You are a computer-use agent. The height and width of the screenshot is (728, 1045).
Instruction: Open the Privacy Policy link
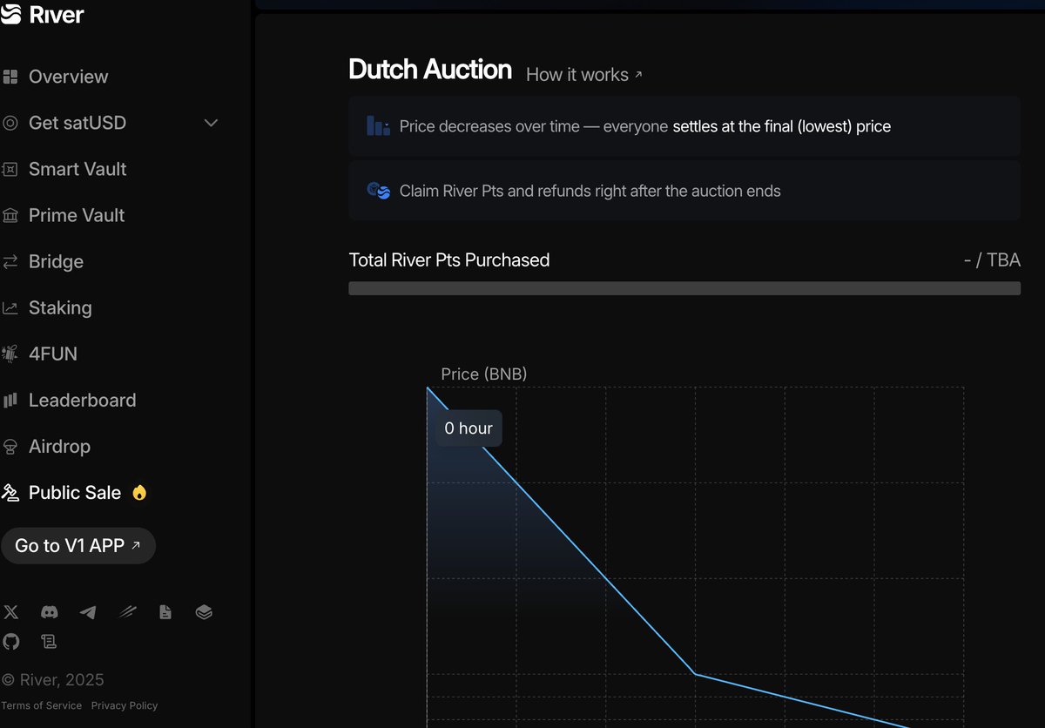(x=125, y=705)
